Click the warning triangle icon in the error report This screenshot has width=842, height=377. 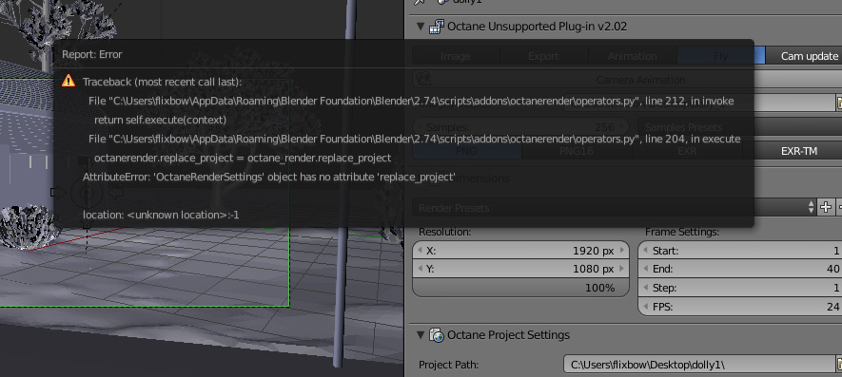[69, 81]
